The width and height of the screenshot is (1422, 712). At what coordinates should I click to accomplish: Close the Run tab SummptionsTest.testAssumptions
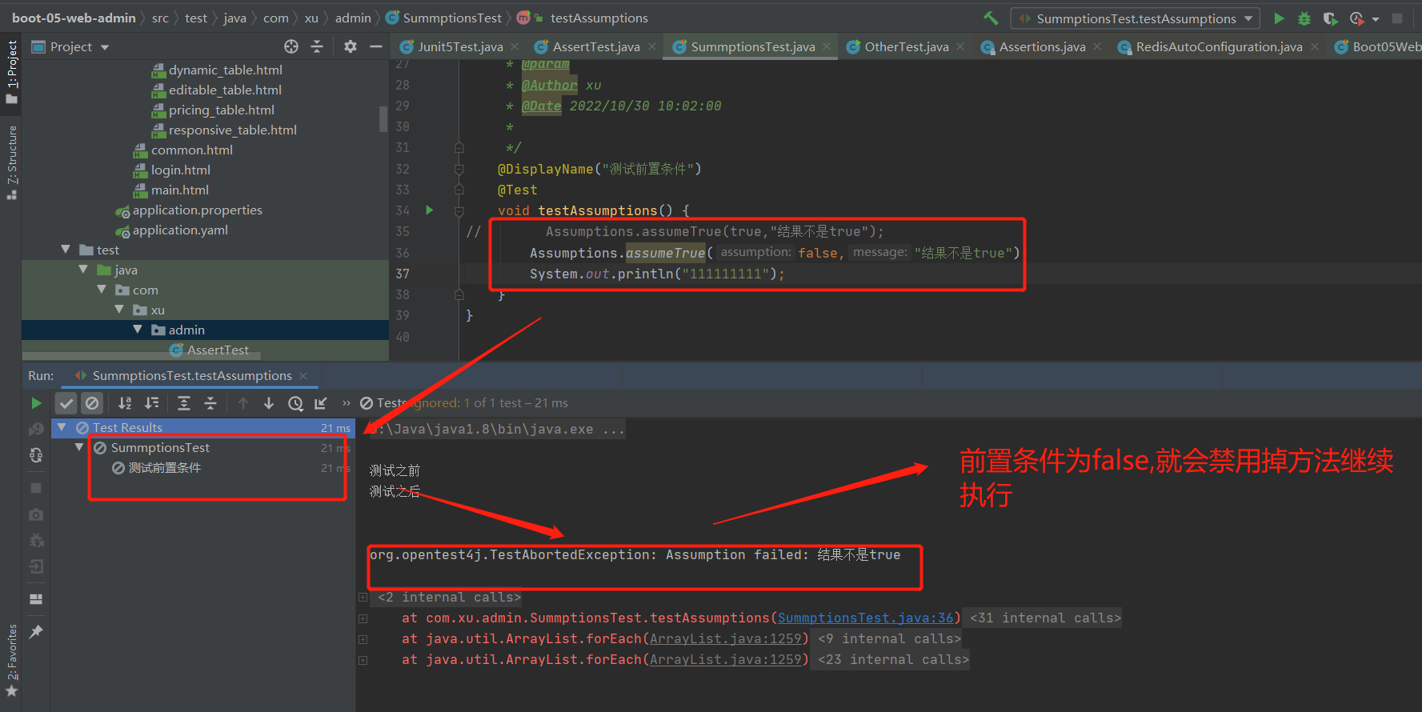(x=303, y=376)
